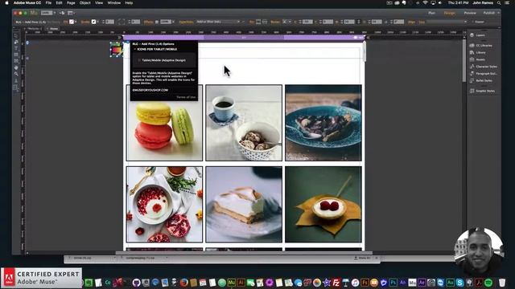The width and height of the screenshot is (515, 289).
Task: Open the Assets panel
Action: click(x=480, y=59)
